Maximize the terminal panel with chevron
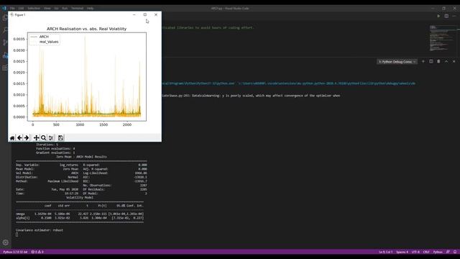This screenshot has width=460, height=259. pyautogui.click(x=446, y=61)
